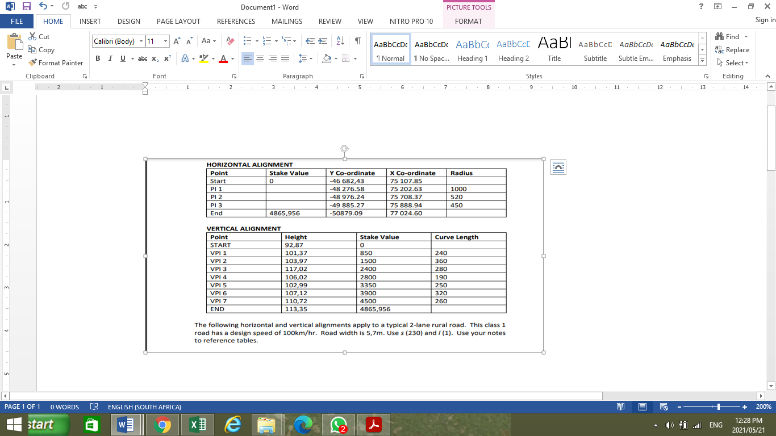This screenshot has width=776, height=436.
Task: Click Sign in at top right
Action: point(765,20)
